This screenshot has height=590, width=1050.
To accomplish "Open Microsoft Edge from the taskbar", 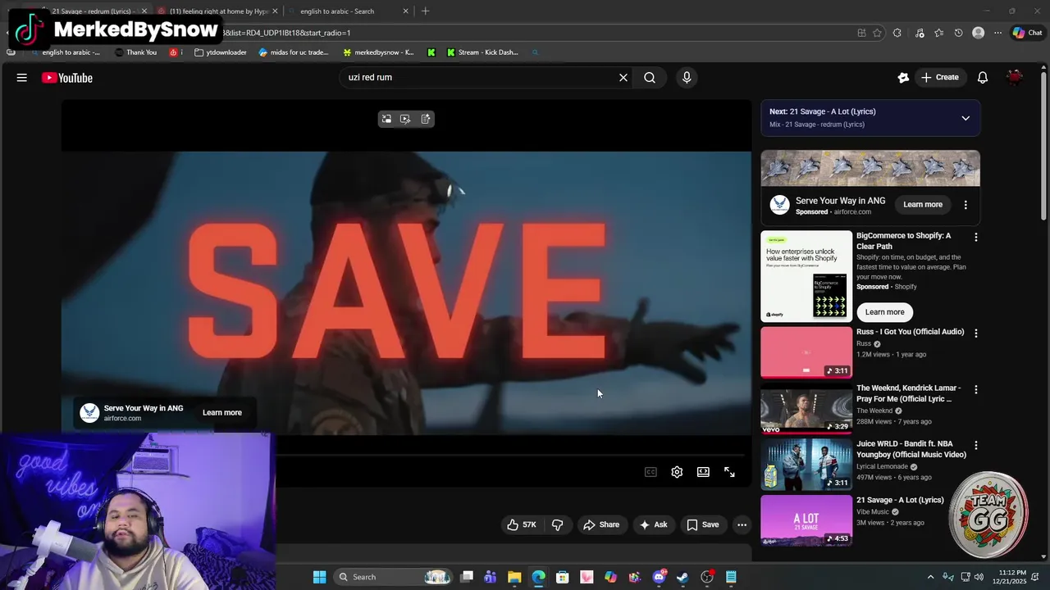I will 538,577.
